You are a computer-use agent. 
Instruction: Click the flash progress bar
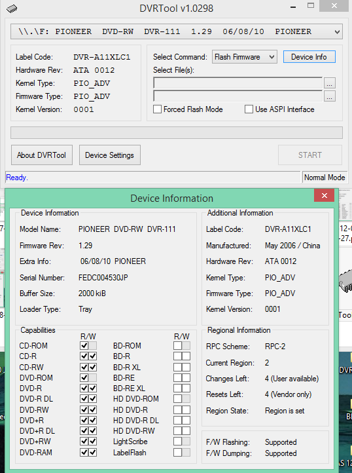click(x=176, y=133)
